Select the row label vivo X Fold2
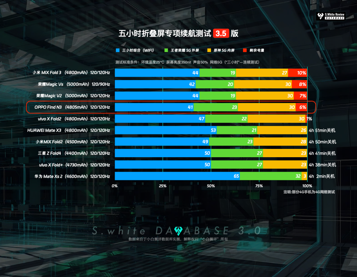Viewport: 357px width, 277px height. click(x=74, y=119)
